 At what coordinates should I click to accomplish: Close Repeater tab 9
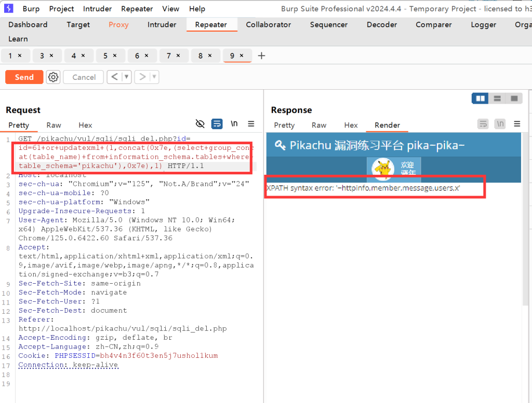click(242, 55)
